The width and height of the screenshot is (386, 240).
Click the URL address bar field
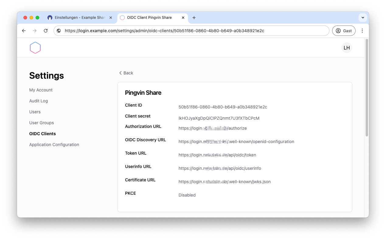point(195,31)
